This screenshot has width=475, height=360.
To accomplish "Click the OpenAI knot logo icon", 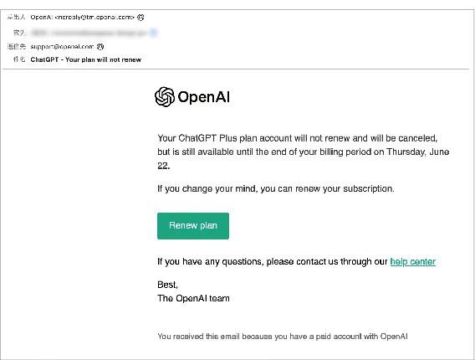I will coord(165,97).
